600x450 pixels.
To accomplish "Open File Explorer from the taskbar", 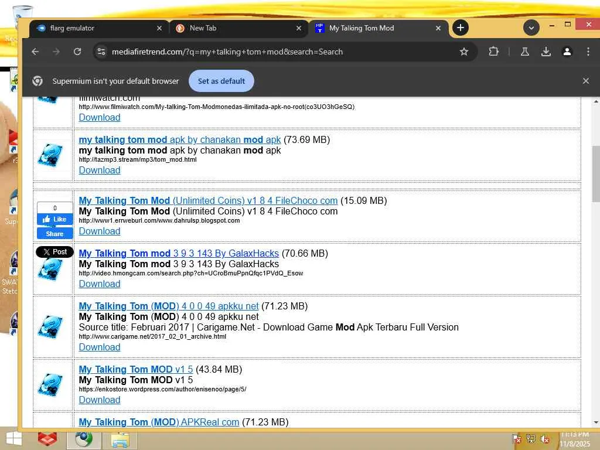I will (x=120, y=439).
